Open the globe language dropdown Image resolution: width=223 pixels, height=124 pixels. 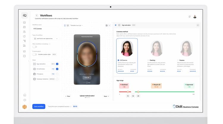coord(106,25)
